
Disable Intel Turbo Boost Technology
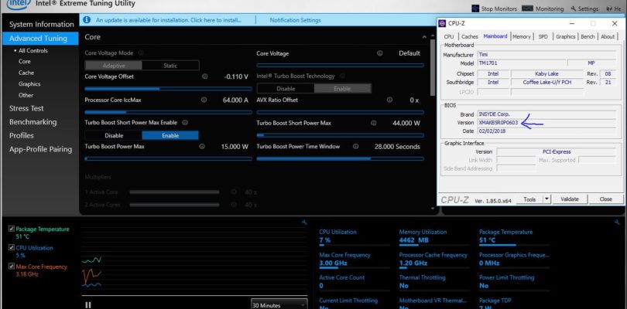286,89
